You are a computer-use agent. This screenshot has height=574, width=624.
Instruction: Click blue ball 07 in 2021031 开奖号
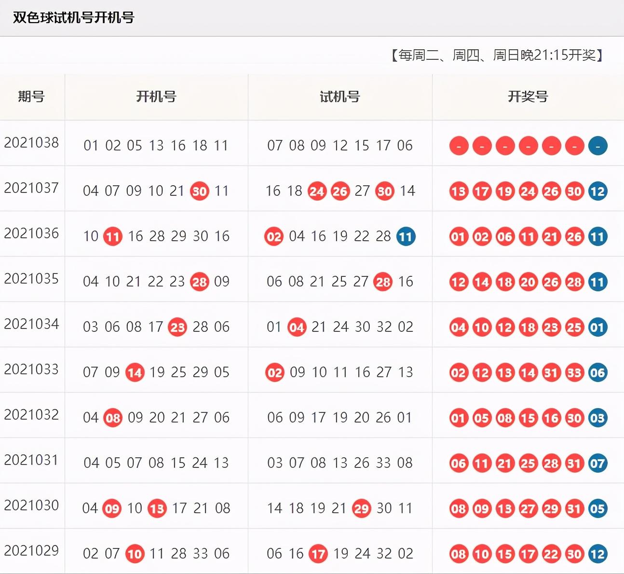[597, 464]
